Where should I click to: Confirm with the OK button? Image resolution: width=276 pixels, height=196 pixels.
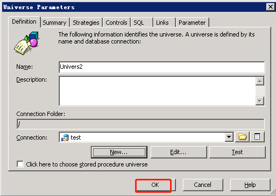coord(155,185)
